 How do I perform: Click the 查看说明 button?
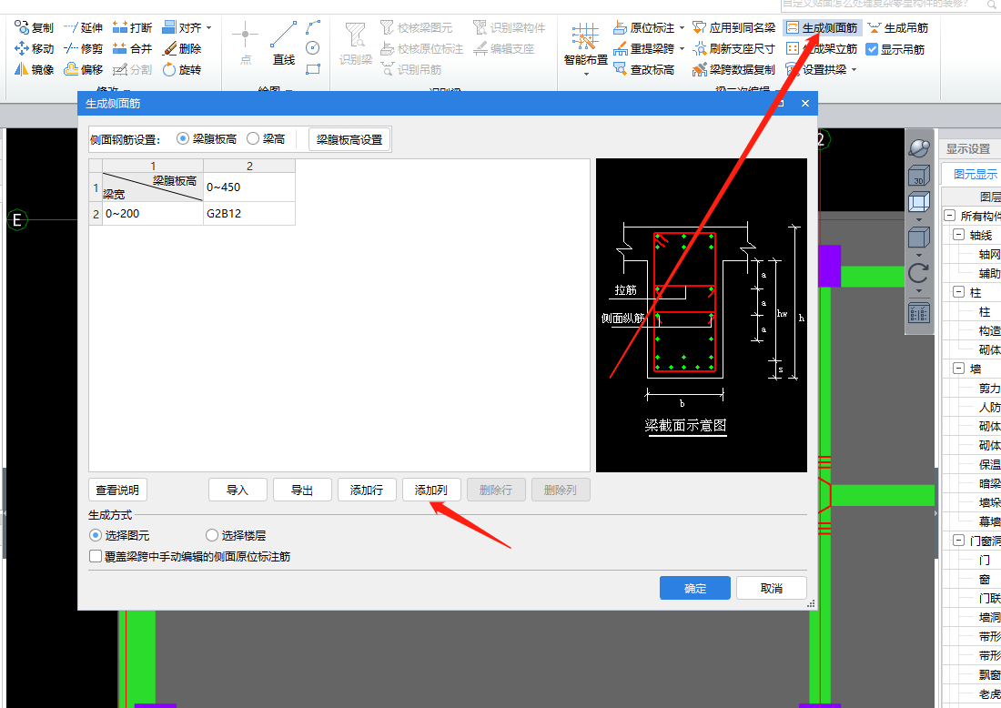(x=117, y=491)
